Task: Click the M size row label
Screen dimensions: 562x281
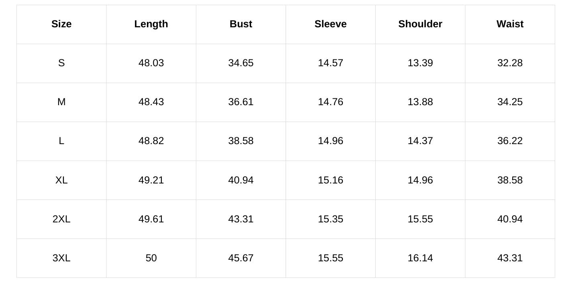Action: coord(61,102)
